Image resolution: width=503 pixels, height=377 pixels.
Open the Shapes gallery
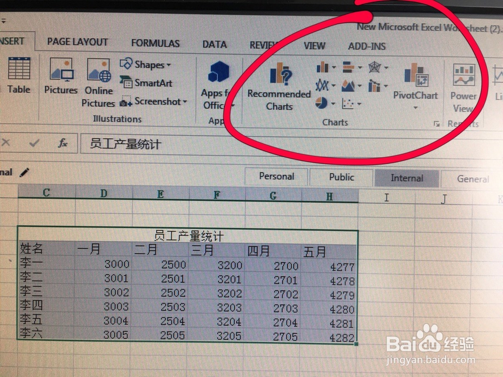pos(145,64)
